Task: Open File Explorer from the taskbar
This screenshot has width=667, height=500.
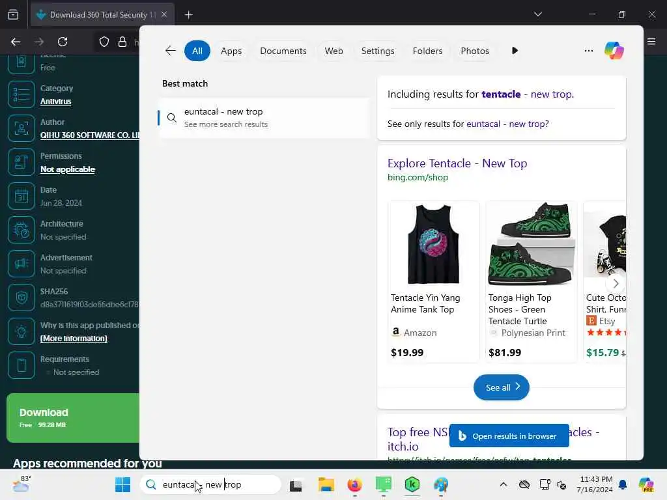Action: [326, 484]
